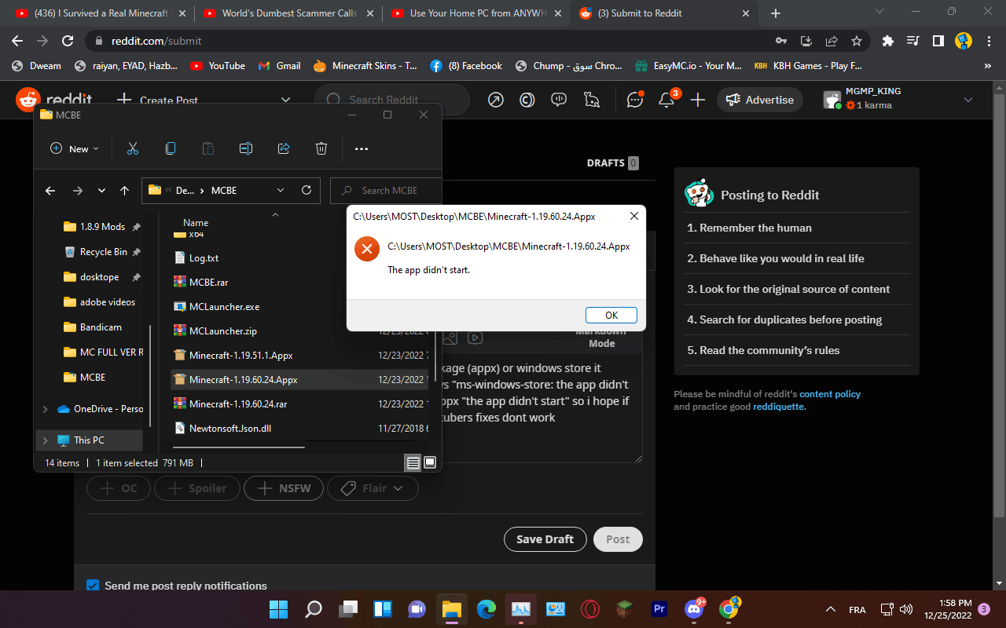The image size is (1006, 628).
Task: Open Chrome extensions puzzle icon
Action: (x=888, y=41)
